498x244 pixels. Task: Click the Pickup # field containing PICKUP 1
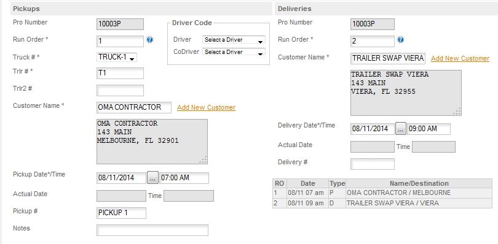coord(121,213)
